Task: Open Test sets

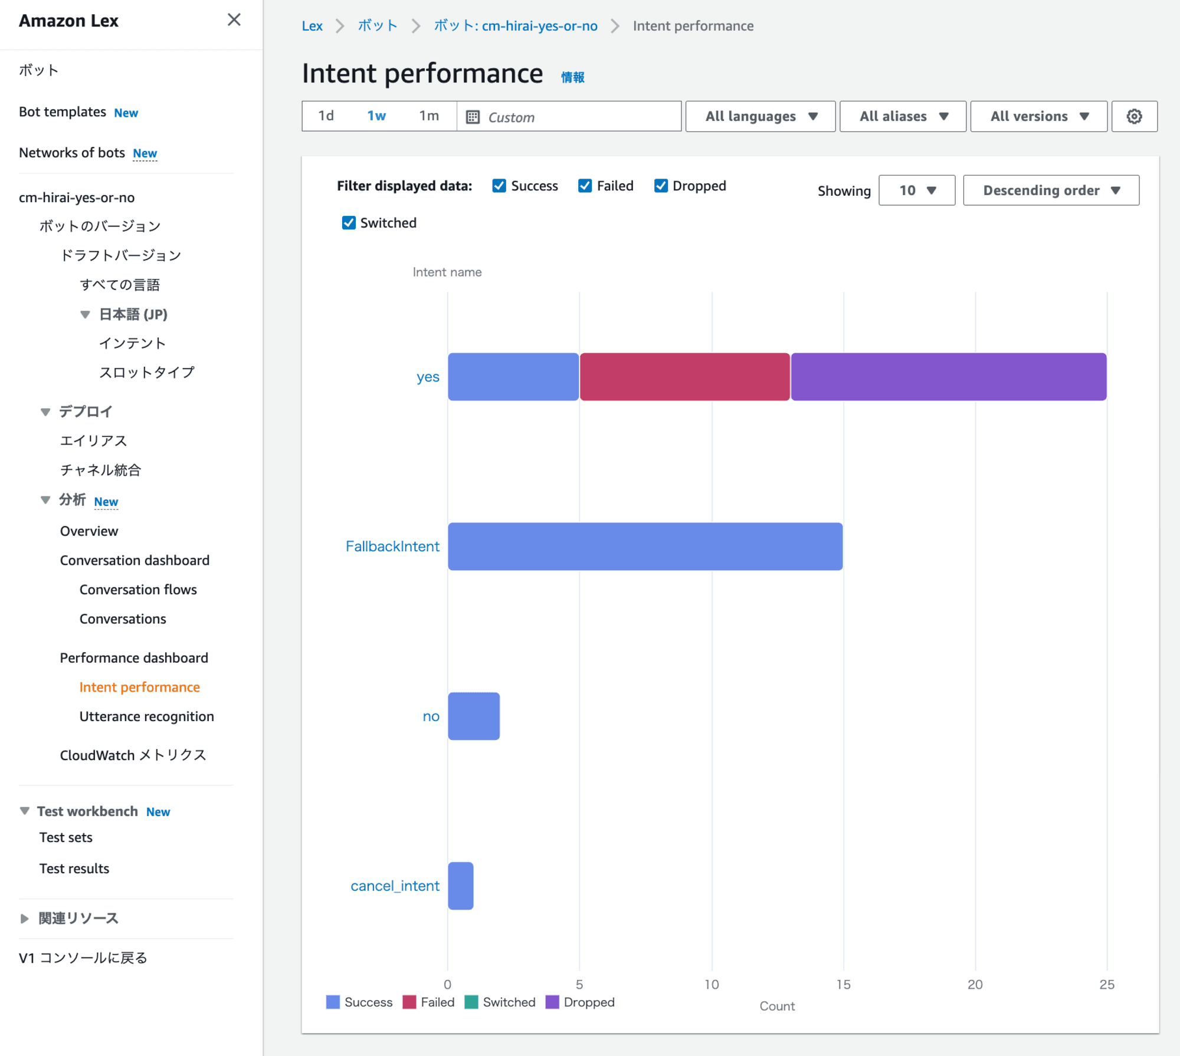Action: click(66, 838)
